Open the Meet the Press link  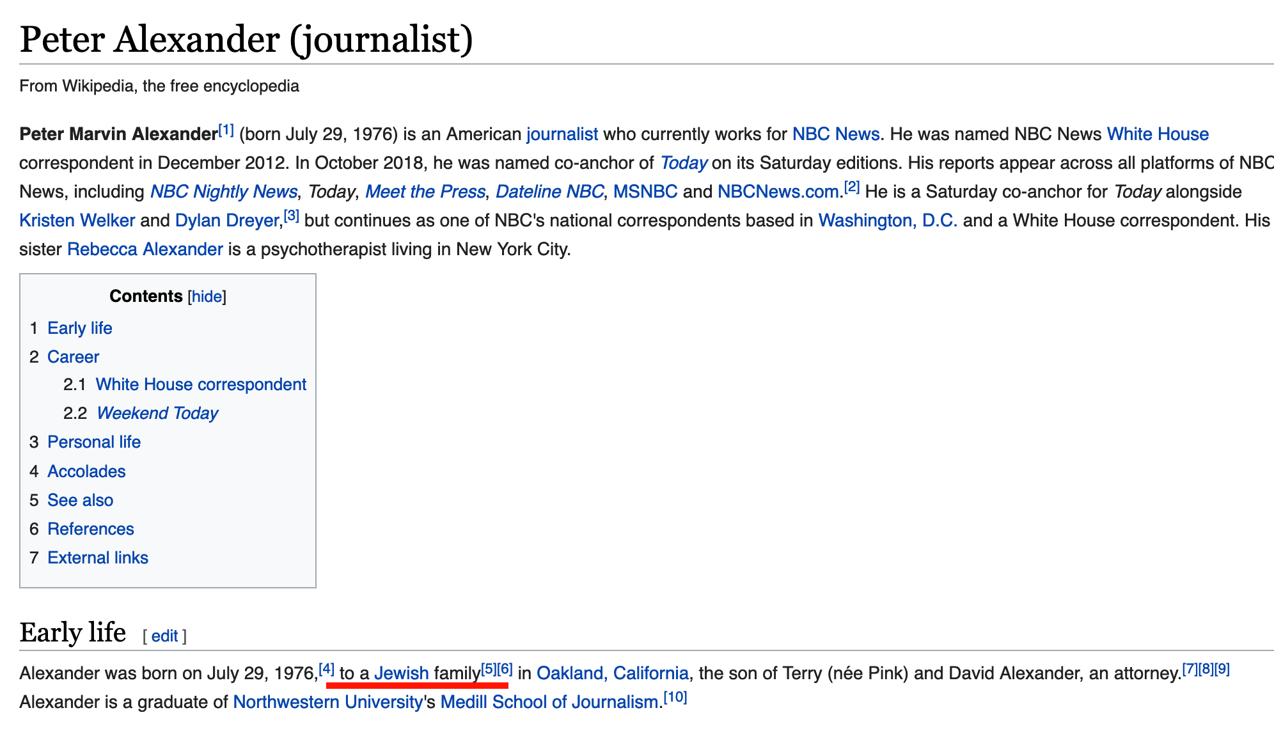tap(425, 192)
